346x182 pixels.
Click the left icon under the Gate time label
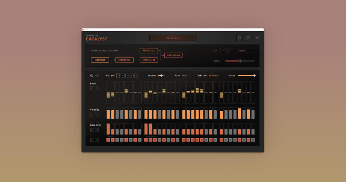point(92,130)
